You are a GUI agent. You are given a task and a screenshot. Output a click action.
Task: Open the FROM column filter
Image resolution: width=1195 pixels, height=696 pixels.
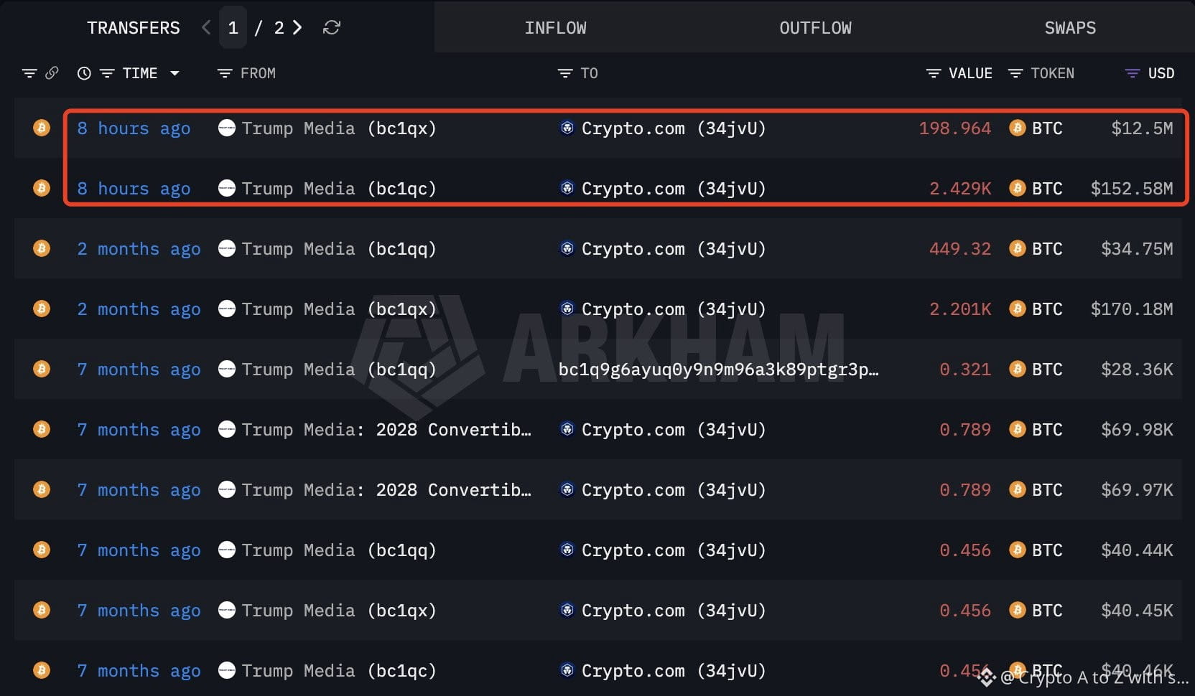coord(225,73)
